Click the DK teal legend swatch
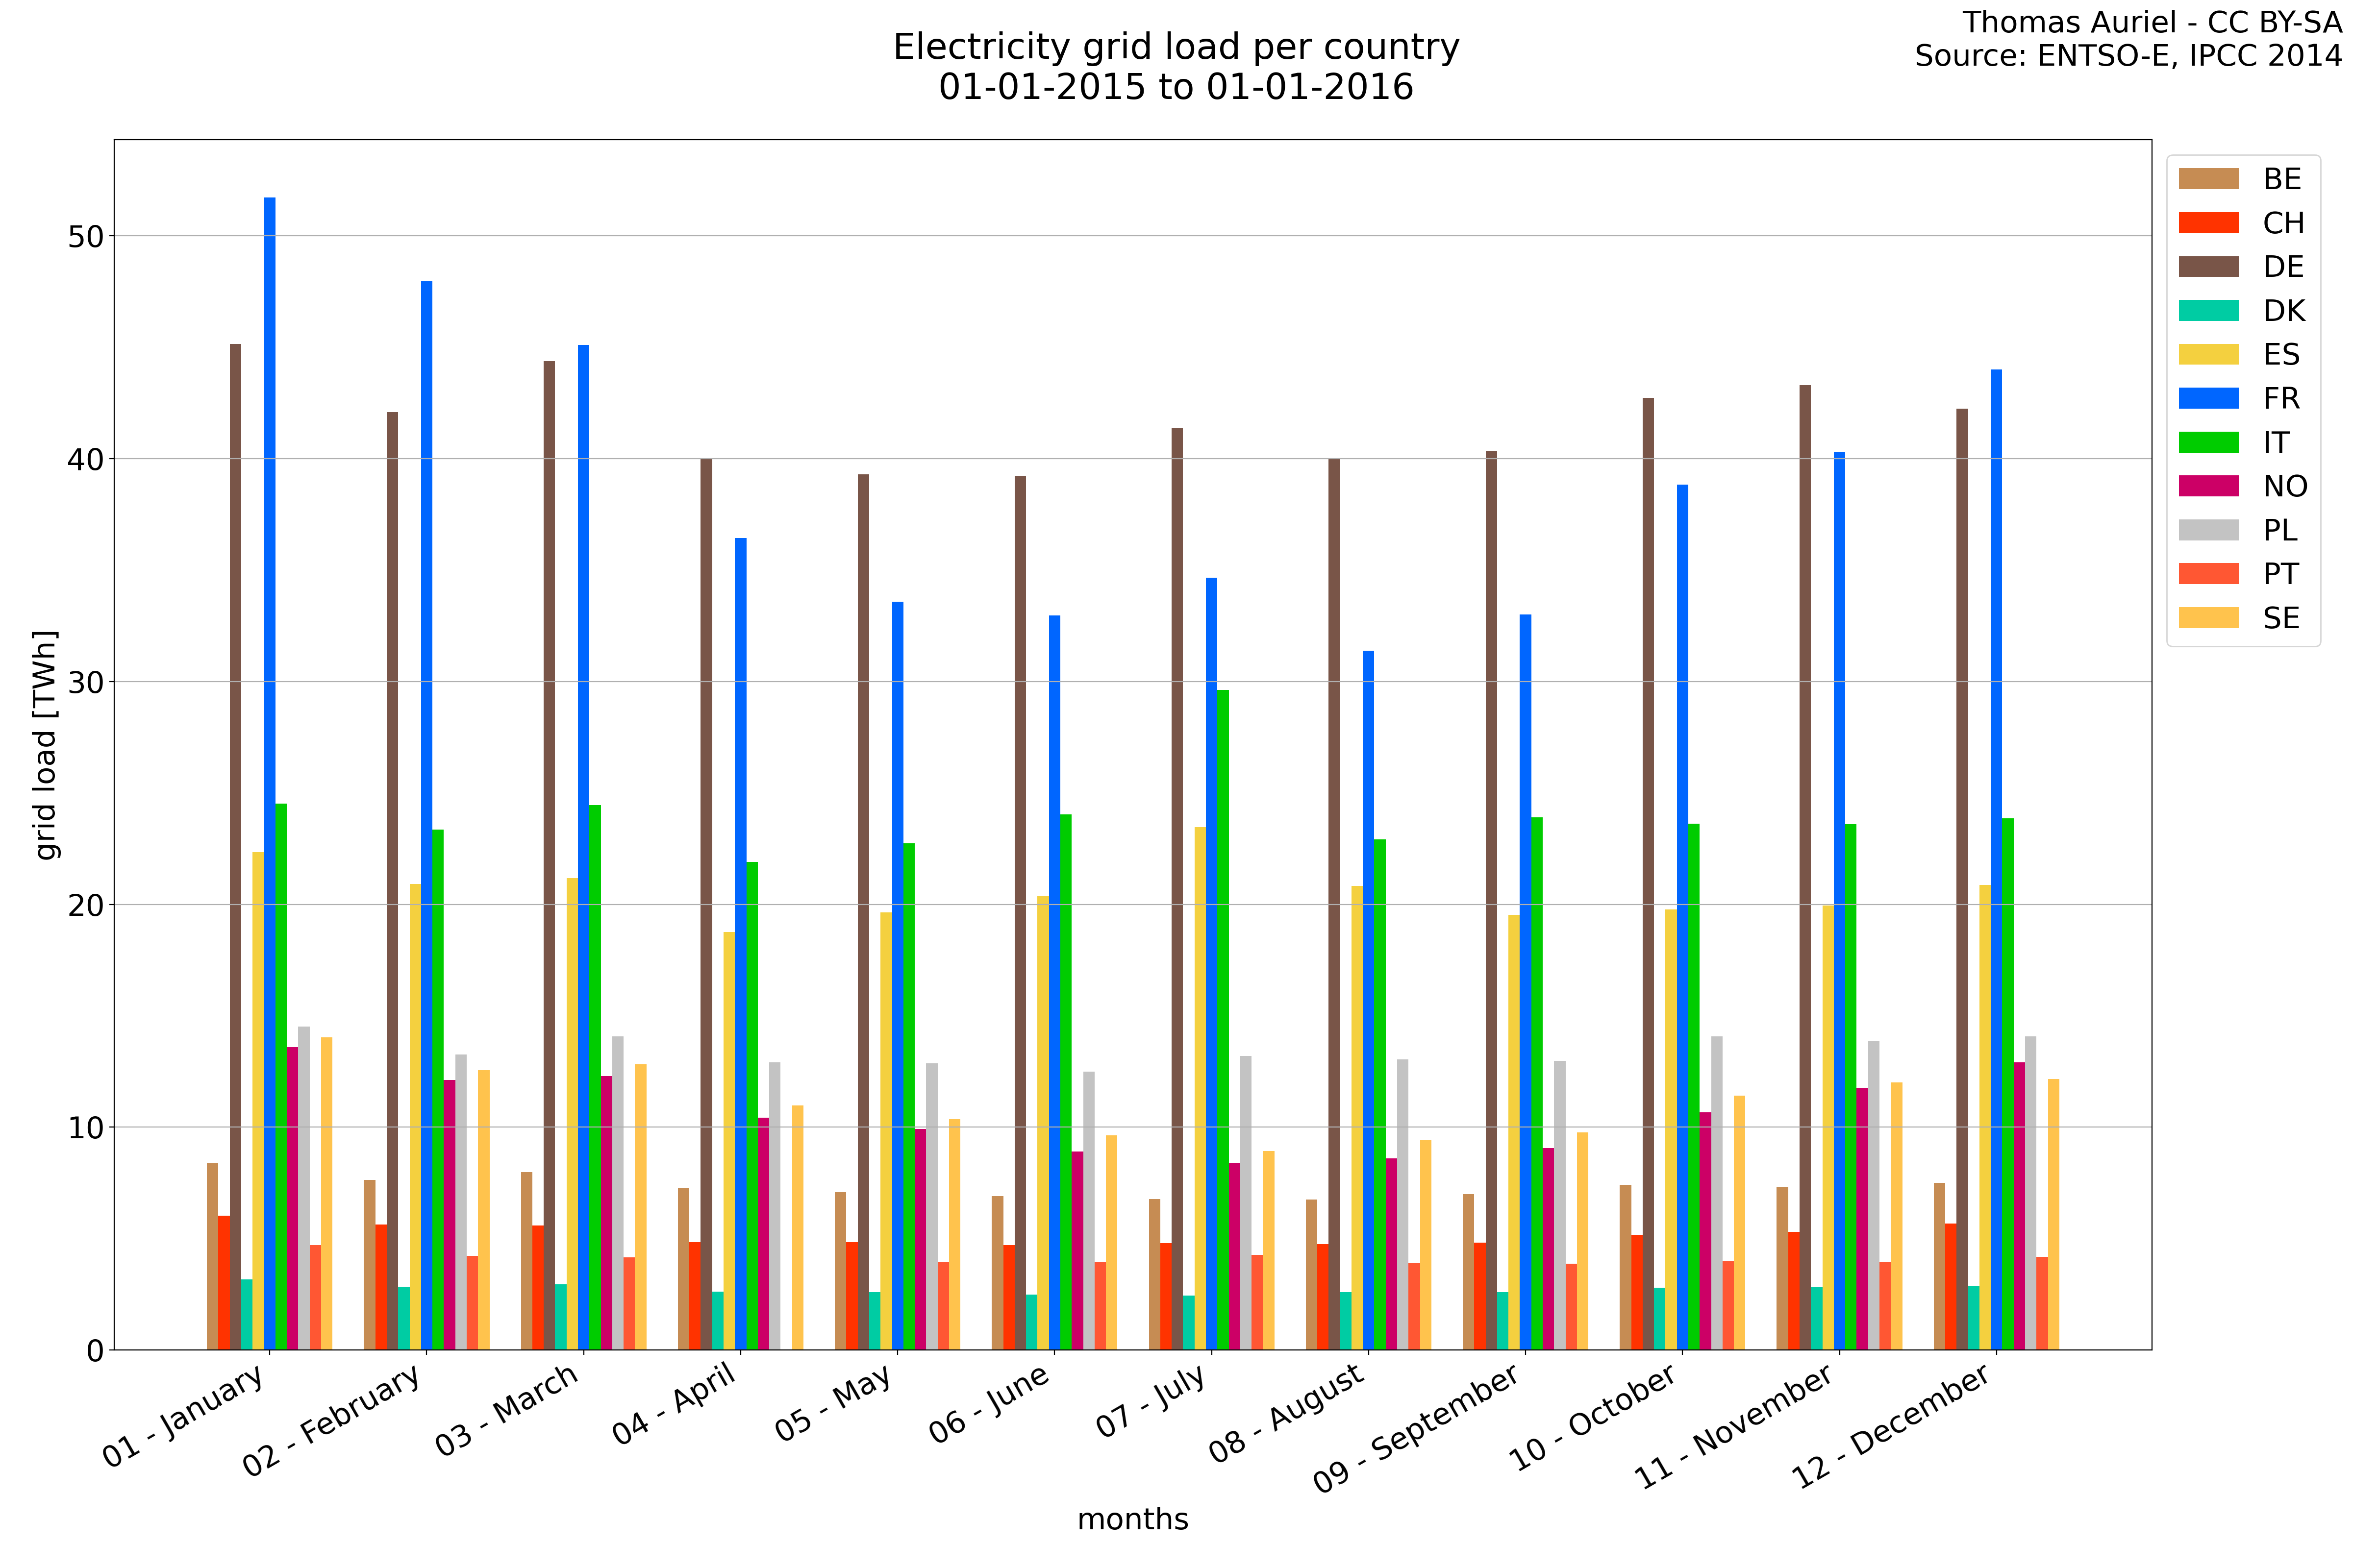 [x=2208, y=311]
